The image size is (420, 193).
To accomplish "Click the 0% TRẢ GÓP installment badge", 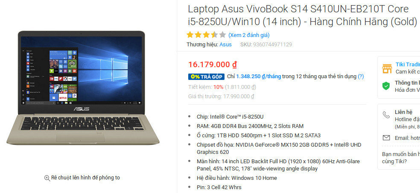I will [x=206, y=77].
